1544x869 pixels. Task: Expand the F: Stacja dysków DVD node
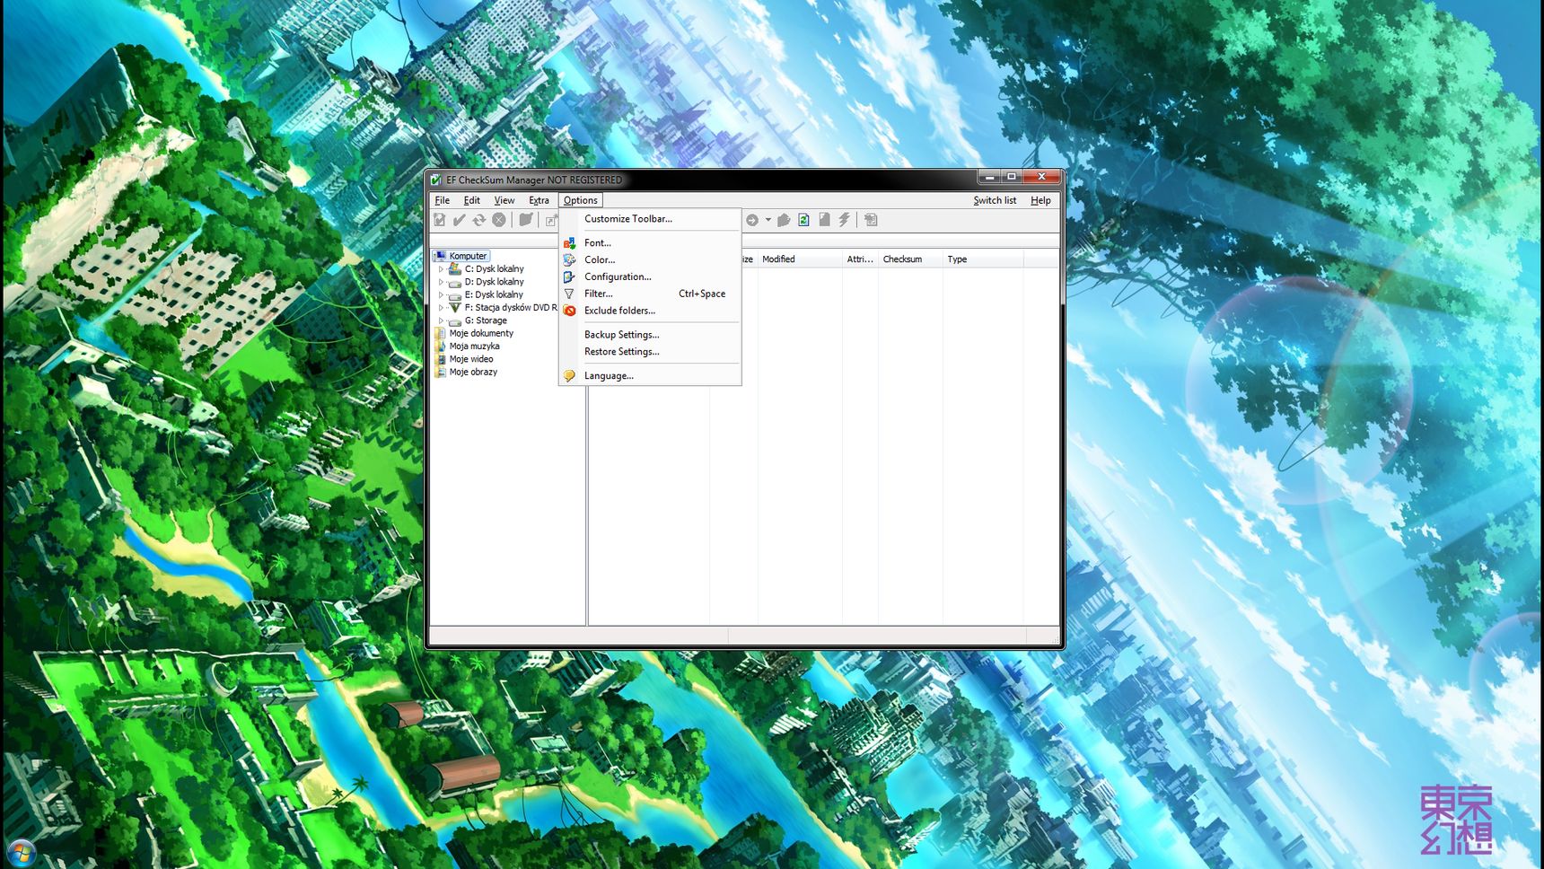tap(441, 308)
